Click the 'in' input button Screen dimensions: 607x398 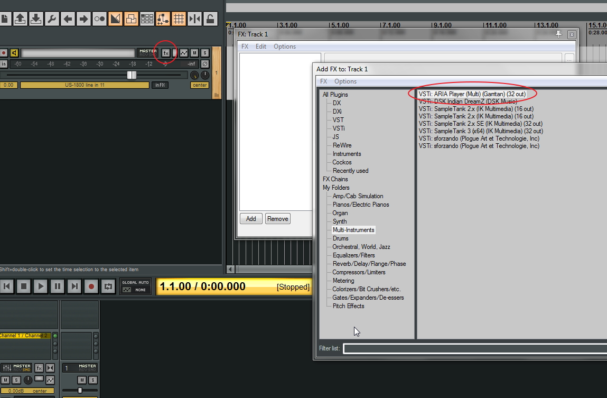coord(4,64)
